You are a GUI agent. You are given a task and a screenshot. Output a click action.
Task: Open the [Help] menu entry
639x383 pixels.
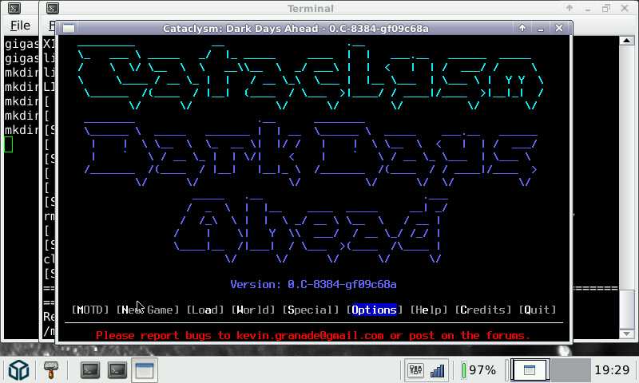pos(429,310)
